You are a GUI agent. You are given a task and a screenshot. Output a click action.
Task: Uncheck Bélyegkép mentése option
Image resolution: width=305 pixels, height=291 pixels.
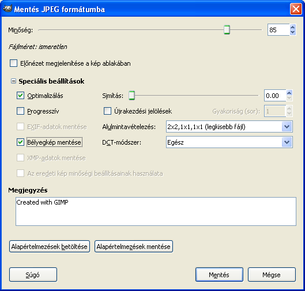20,142
